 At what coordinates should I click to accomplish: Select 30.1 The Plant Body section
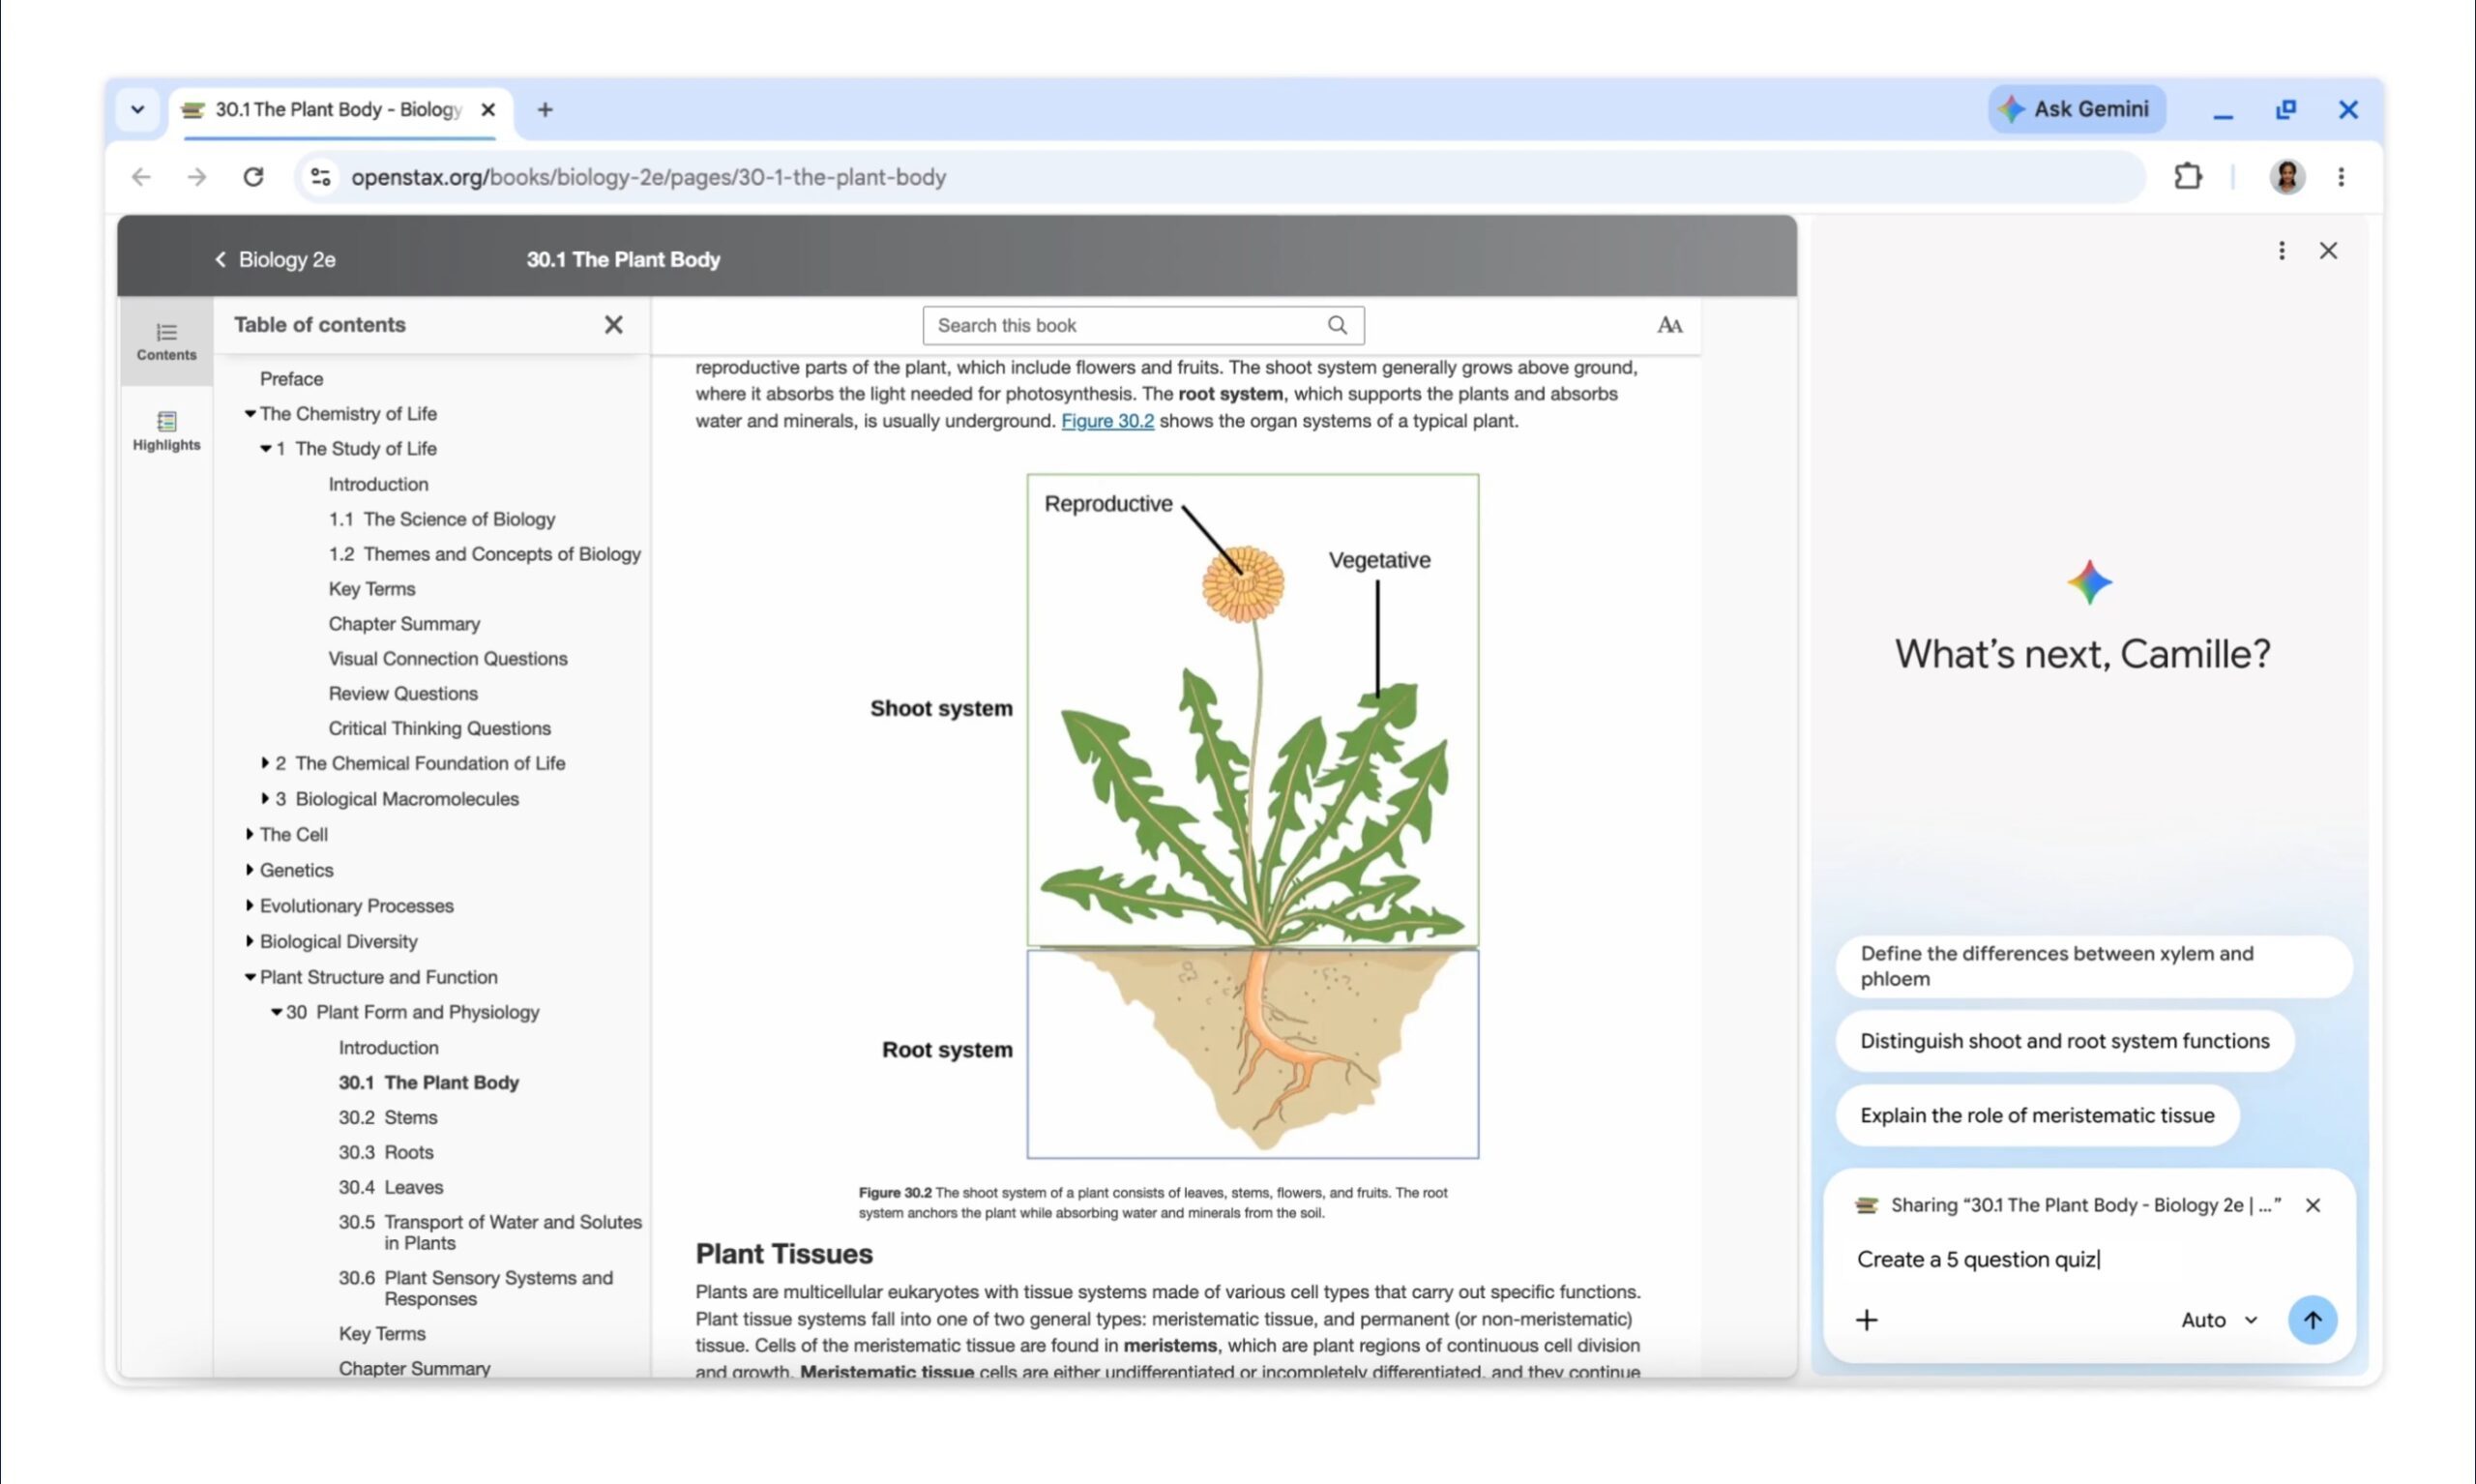pyautogui.click(x=427, y=1082)
